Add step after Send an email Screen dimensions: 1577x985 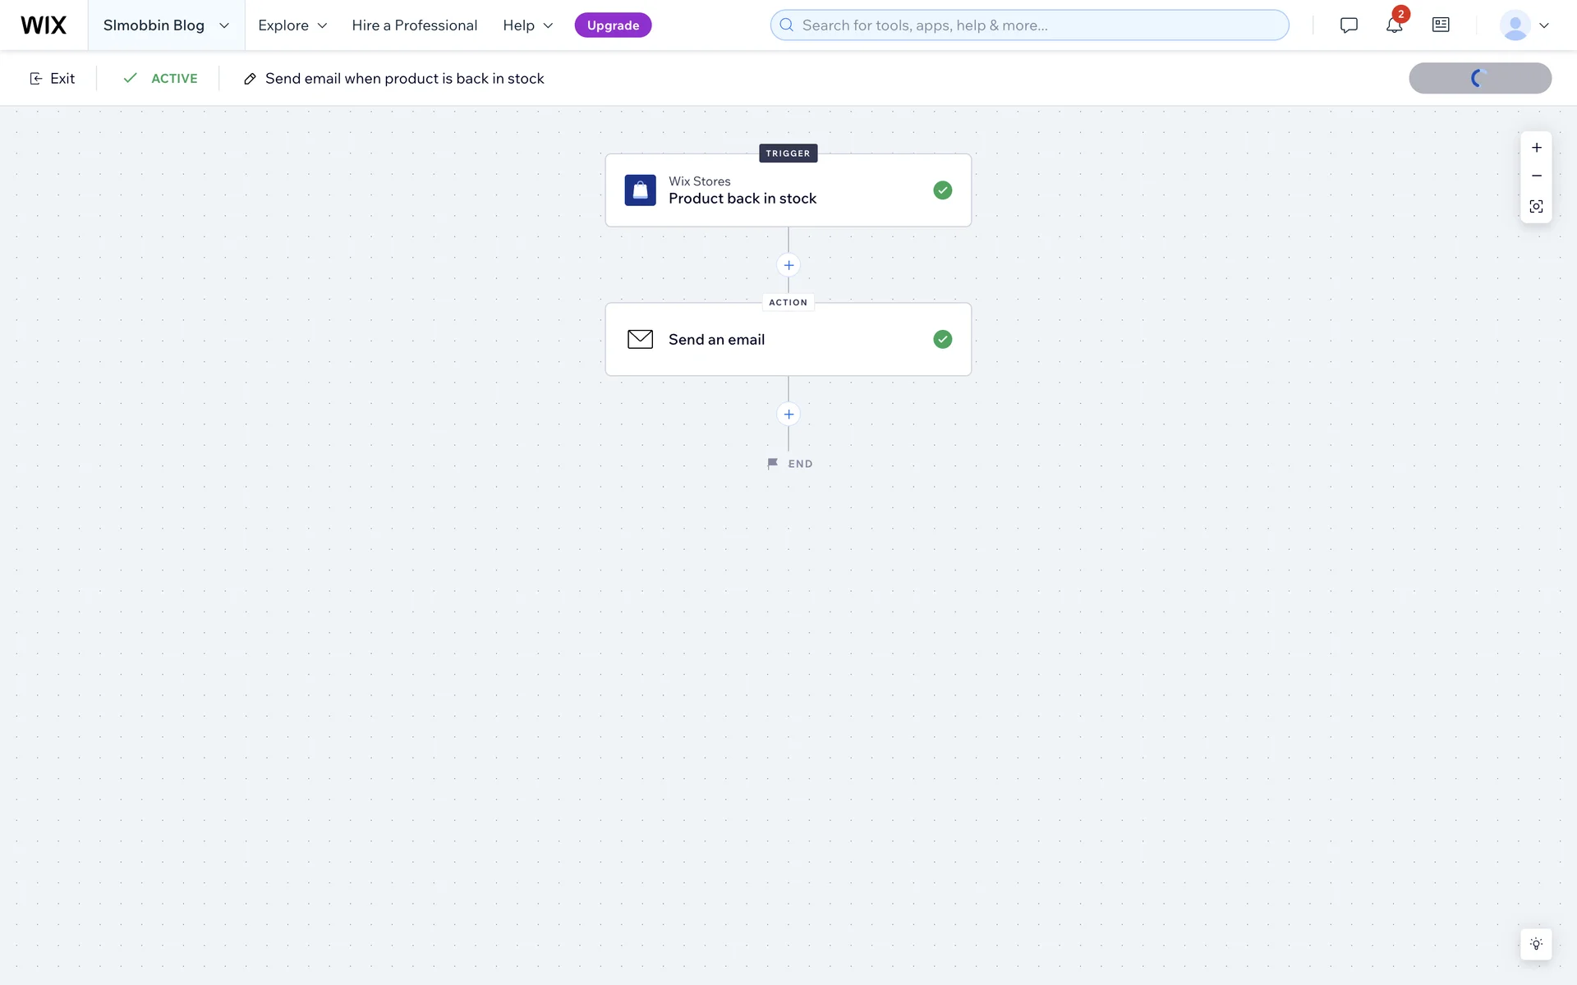click(x=788, y=415)
